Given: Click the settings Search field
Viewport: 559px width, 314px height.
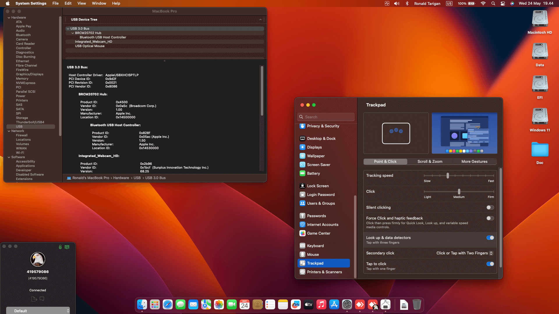Looking at the screenshot, I should 326,117.
